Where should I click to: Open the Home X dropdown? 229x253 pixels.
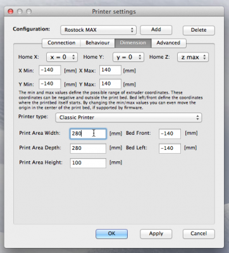62,57
